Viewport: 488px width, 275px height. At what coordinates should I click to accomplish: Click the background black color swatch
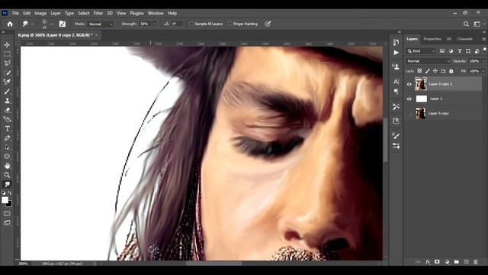(10, 205)
